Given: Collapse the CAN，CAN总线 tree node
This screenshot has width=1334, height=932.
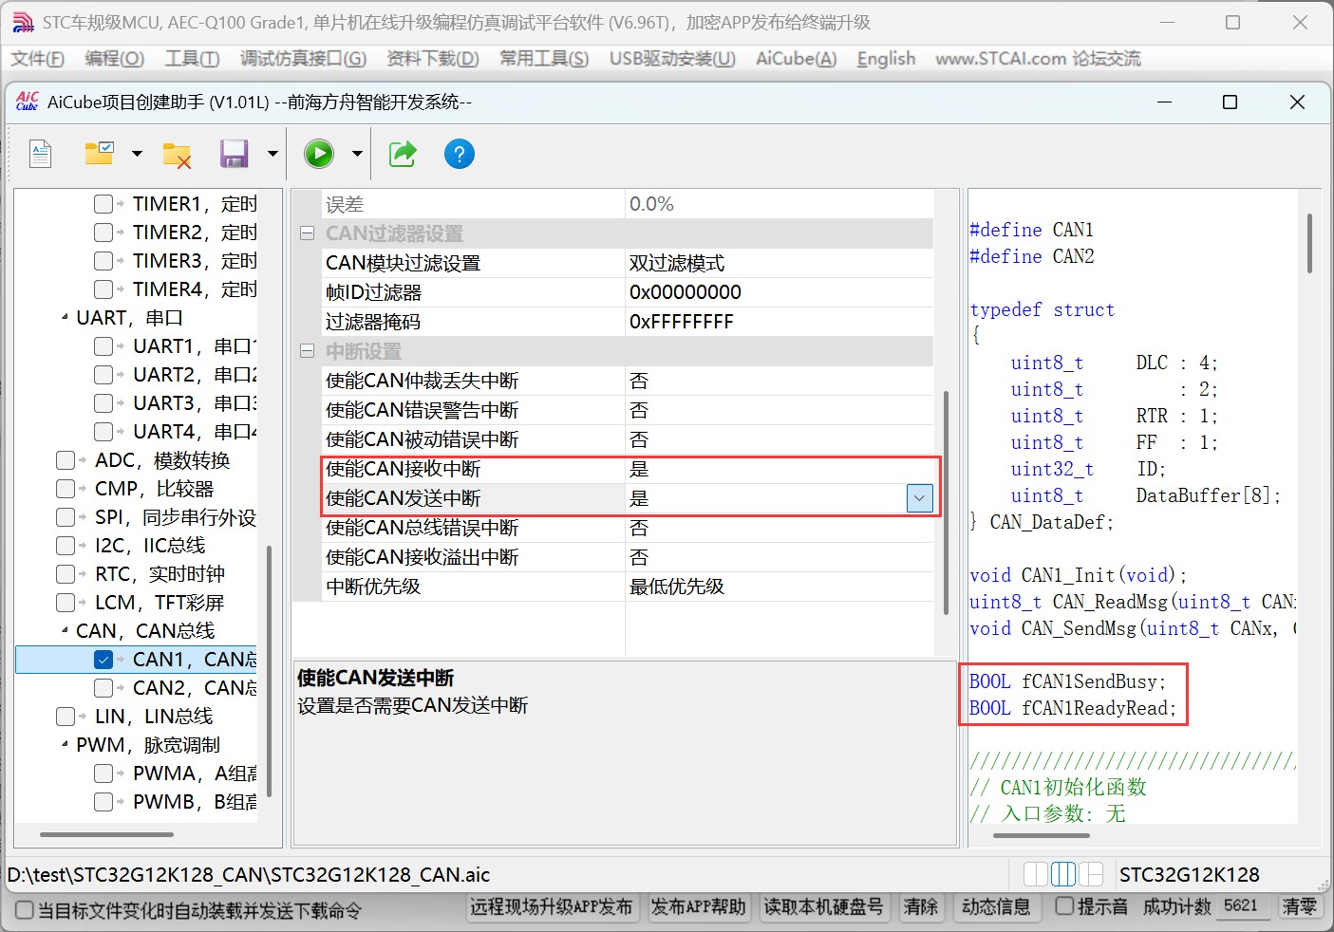Looking at the screenshot, I should [65, 631].
